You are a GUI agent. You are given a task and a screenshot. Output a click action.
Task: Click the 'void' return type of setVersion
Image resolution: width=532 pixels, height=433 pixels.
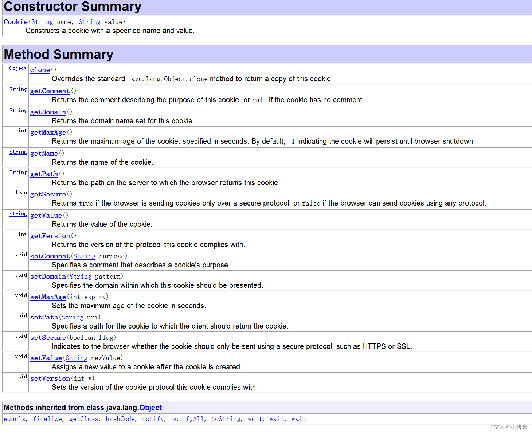pos(21,377)
